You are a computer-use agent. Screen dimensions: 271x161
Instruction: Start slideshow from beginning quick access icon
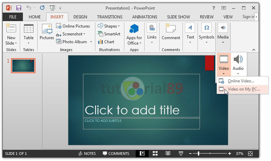(52, 8)
